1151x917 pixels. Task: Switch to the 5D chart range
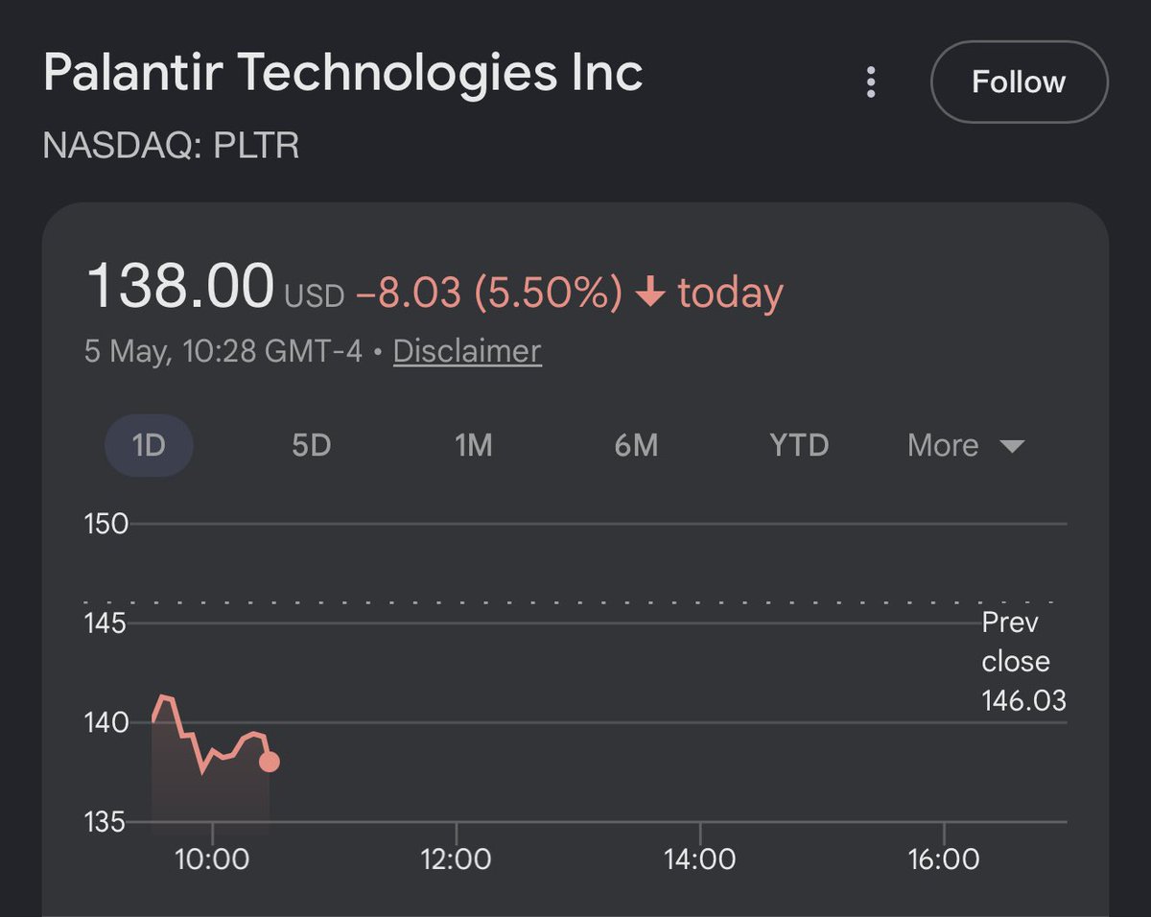tap(311, 446)
